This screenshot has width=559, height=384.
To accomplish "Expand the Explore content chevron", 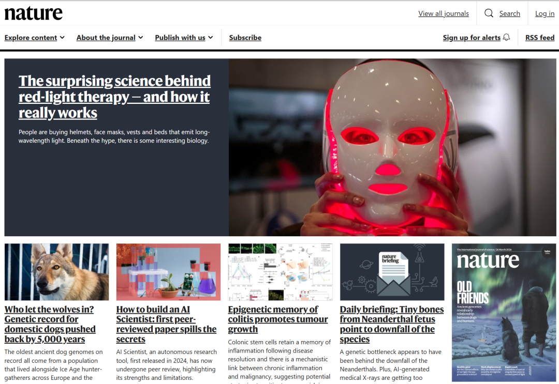I will [x=63, y=37].
